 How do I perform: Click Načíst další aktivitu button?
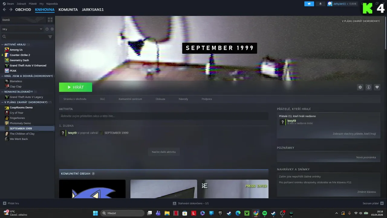tap(164, 152)
